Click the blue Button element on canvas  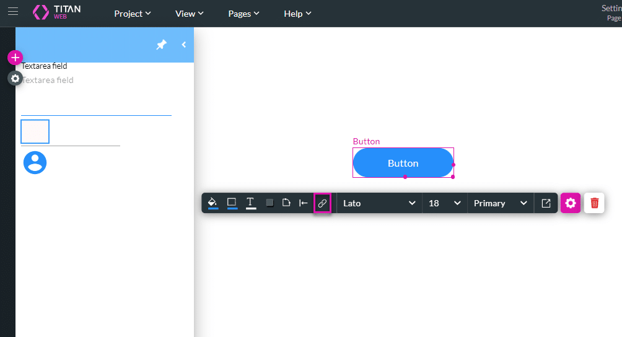click(403, 163)
